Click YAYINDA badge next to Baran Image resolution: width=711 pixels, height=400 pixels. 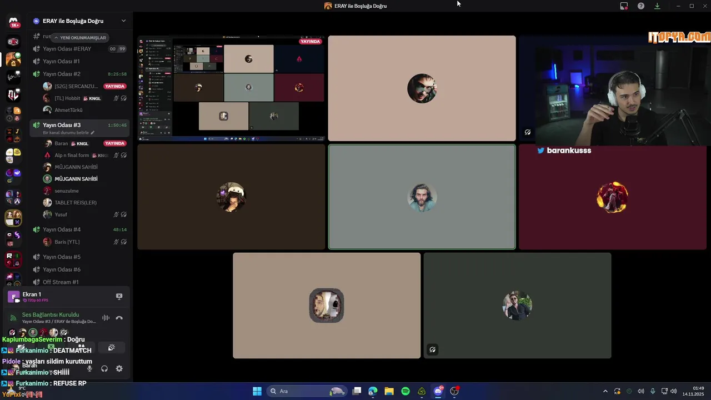[x=115, y=143]
